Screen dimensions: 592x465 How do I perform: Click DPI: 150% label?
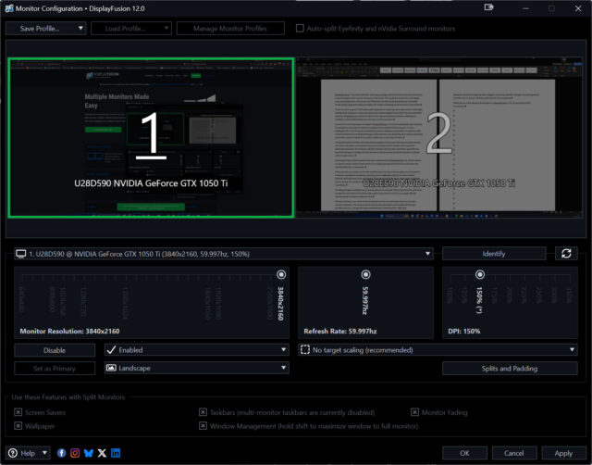pos(464,332)
